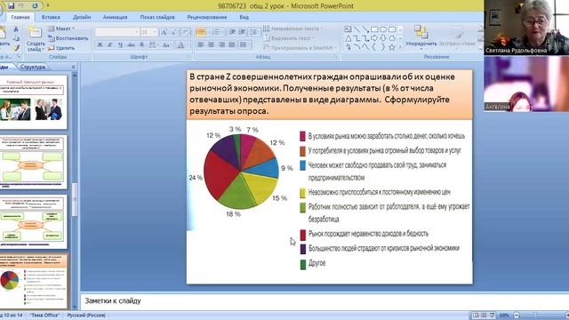Open the quick access toolbar customize arrow
Screen dimensions: 569x320
click(48, 5)
